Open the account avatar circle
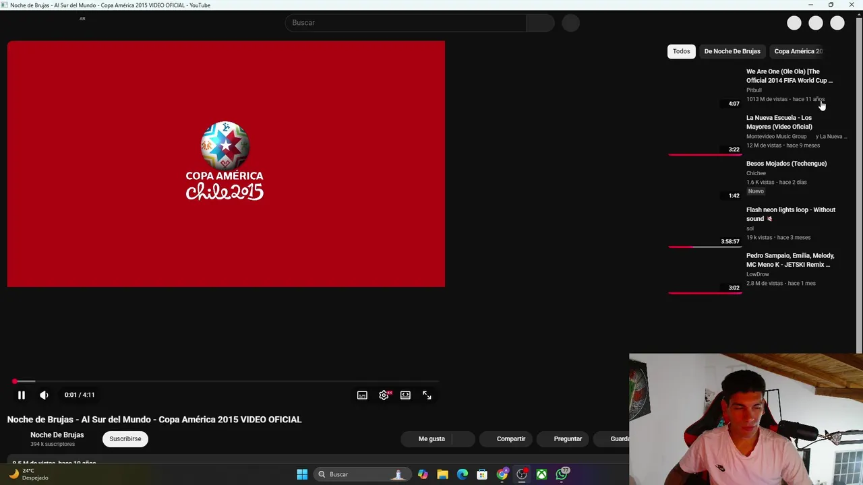863x485 pixels. pos(837,23)
